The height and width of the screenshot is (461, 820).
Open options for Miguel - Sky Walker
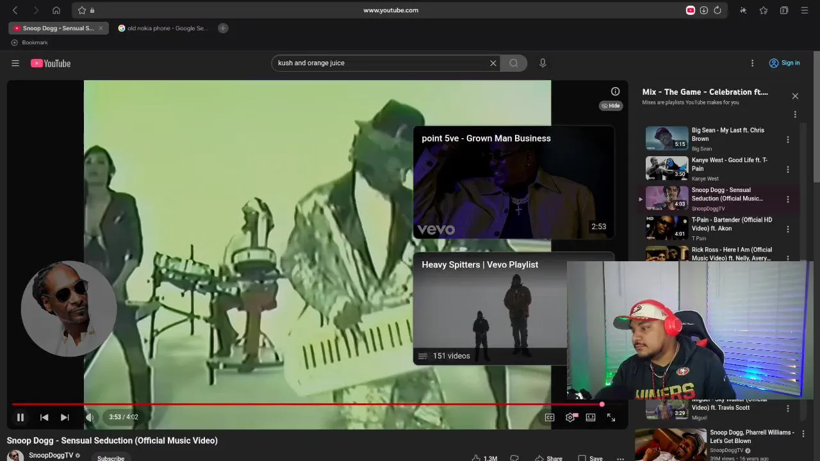pos(788,408)
